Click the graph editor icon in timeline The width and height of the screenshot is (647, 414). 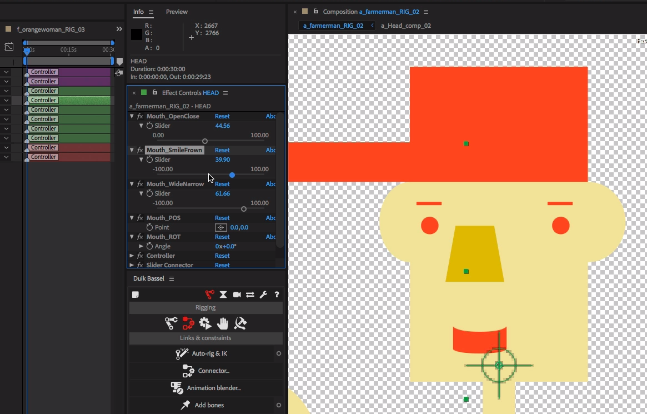(9, 47)
